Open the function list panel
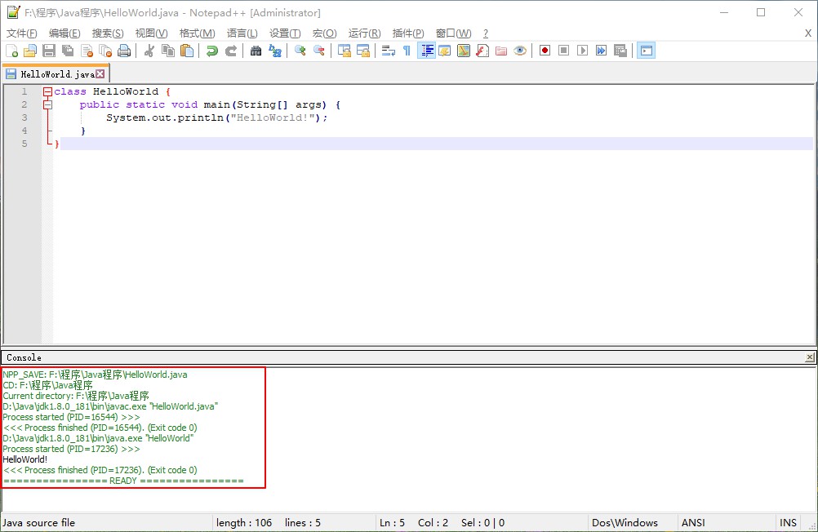The image size is (818, 532). pyautogui.click(x=482, y=51)
